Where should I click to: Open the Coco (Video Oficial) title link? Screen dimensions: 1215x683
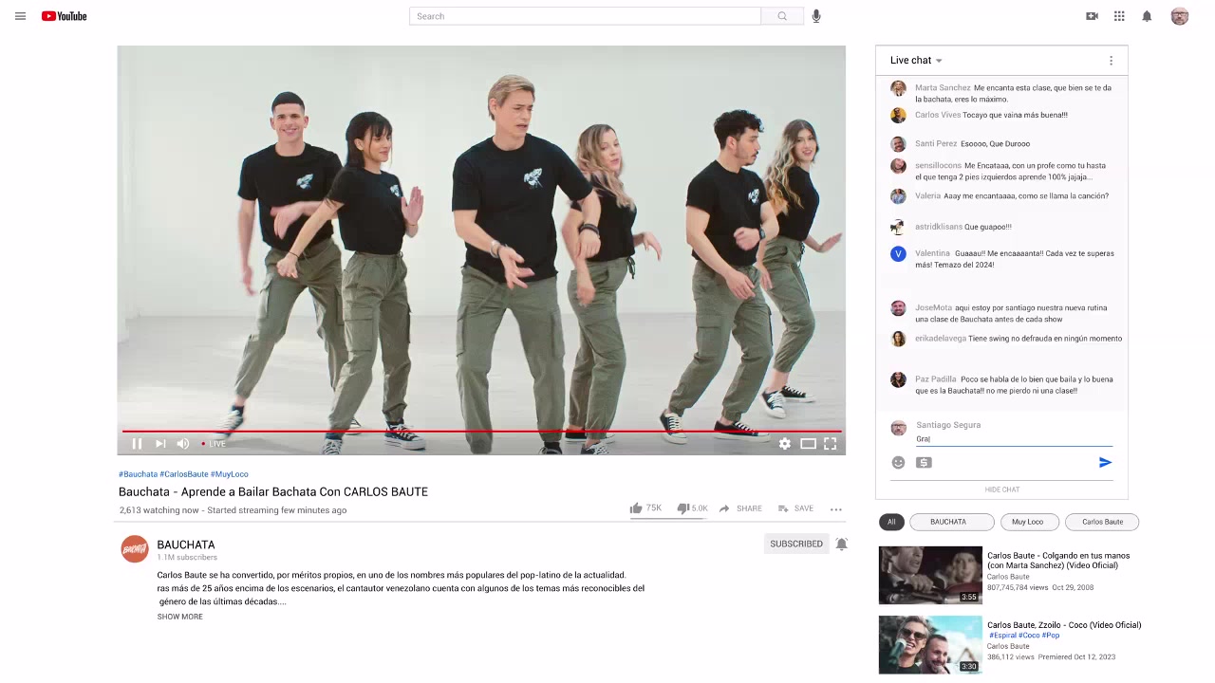pyautogui.click(x=1064, y=625)
